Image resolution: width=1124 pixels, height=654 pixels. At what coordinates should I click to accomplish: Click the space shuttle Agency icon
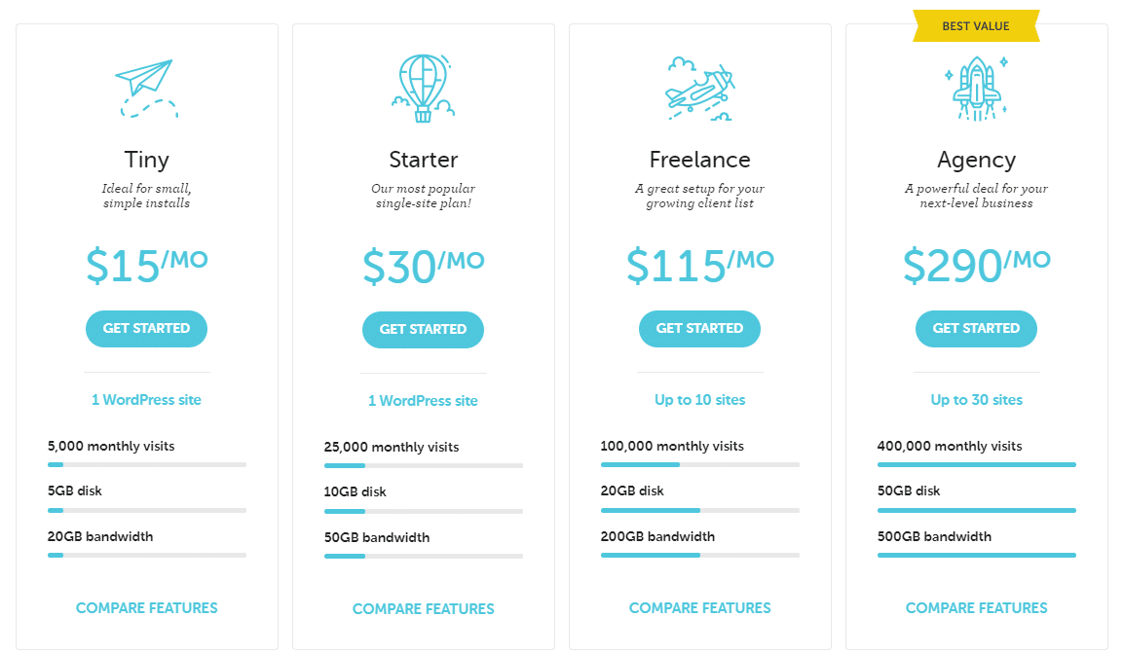976,89
